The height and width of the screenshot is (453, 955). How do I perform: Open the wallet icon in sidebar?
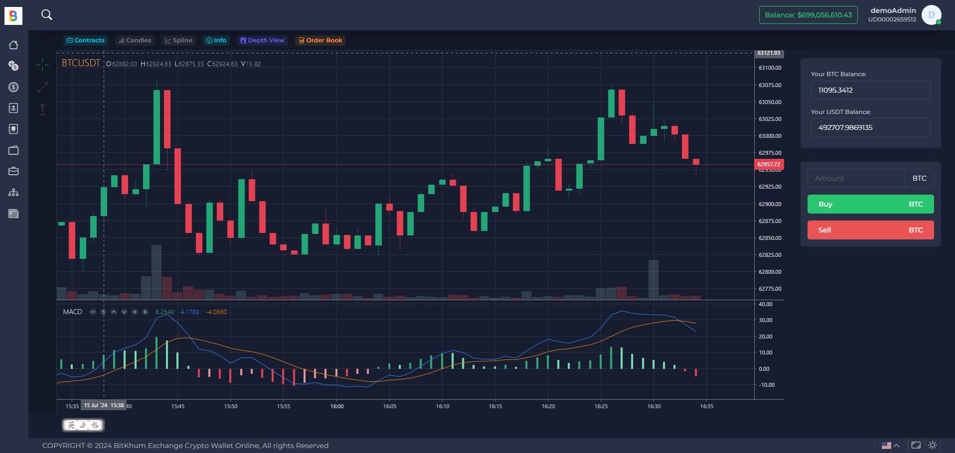point(13,150)
